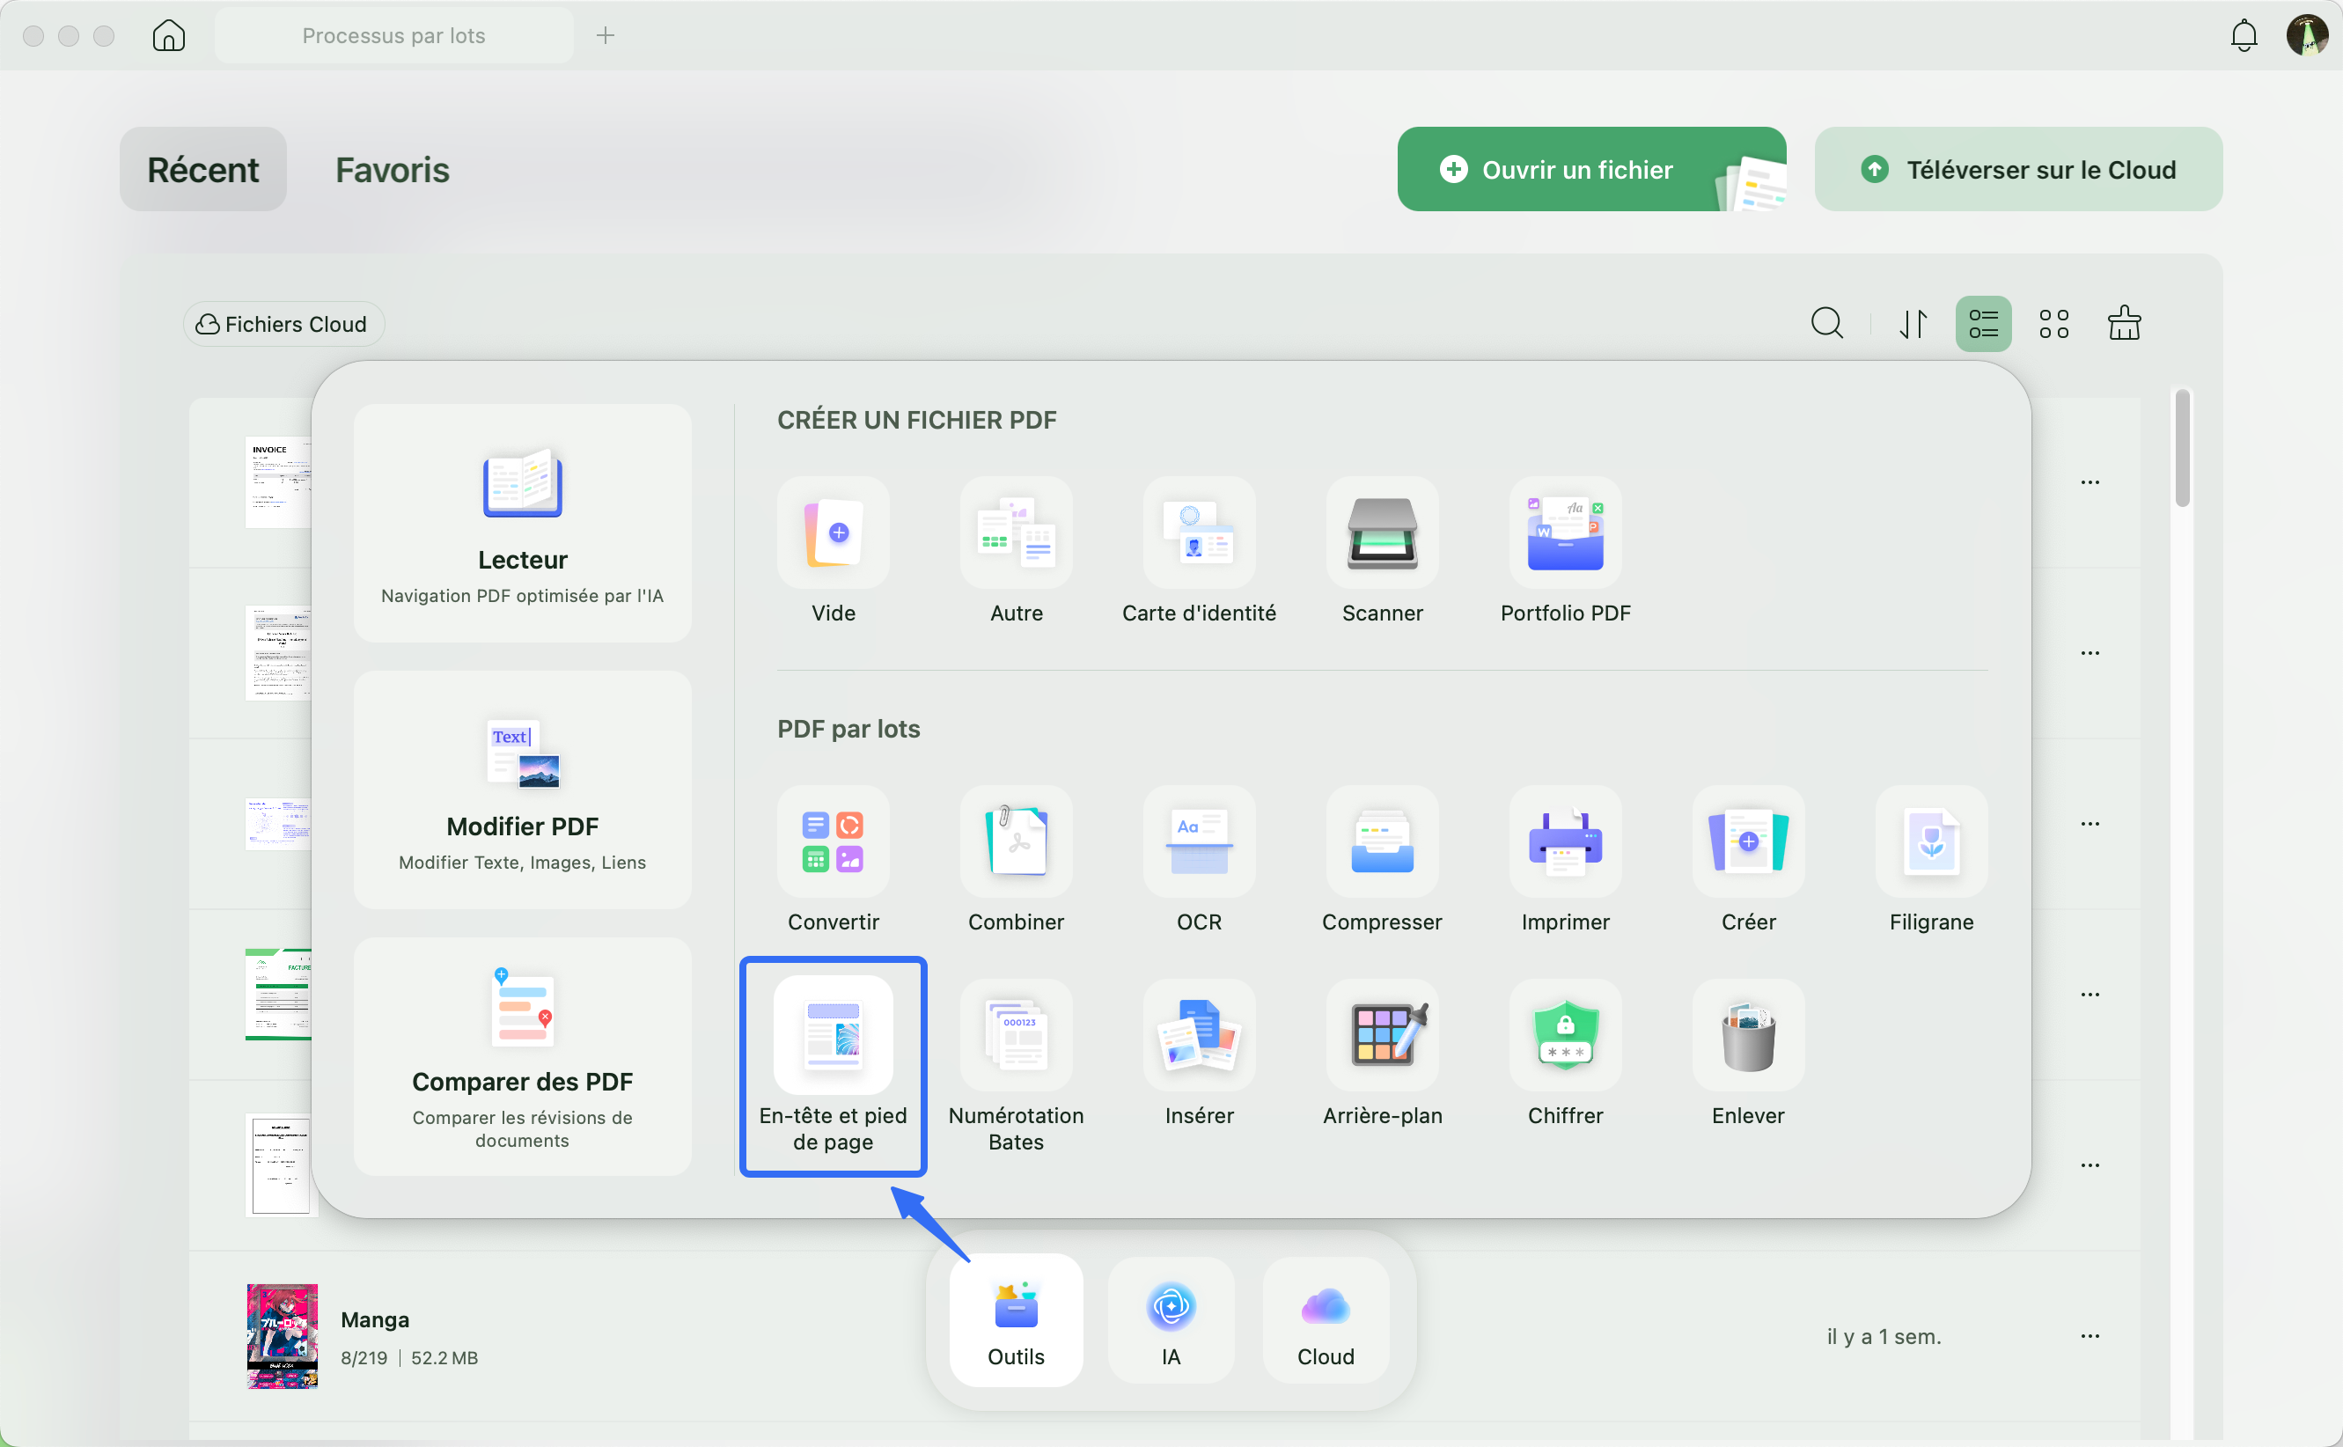
Task: Switch to the Favoris tab
Action: coord(393,169)
